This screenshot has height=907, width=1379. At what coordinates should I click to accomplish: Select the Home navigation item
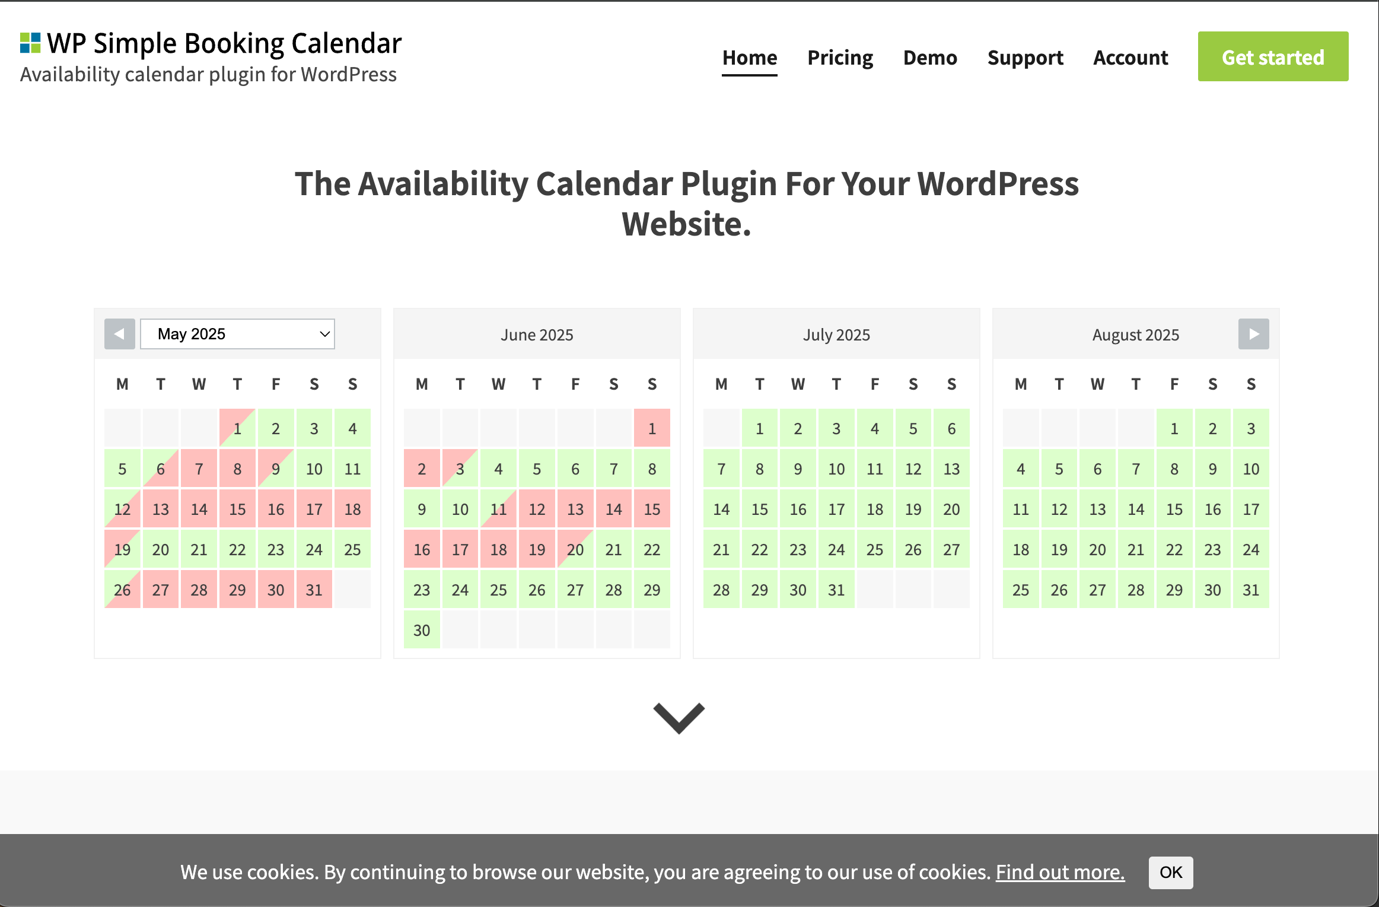[750, 58]
